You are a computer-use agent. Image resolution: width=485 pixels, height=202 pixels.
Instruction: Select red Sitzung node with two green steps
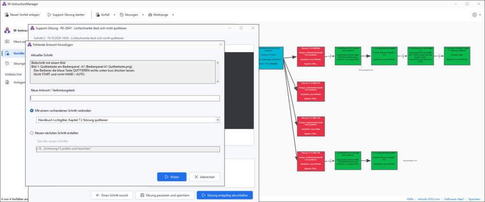pyautogui.click(x=311, y=161)
